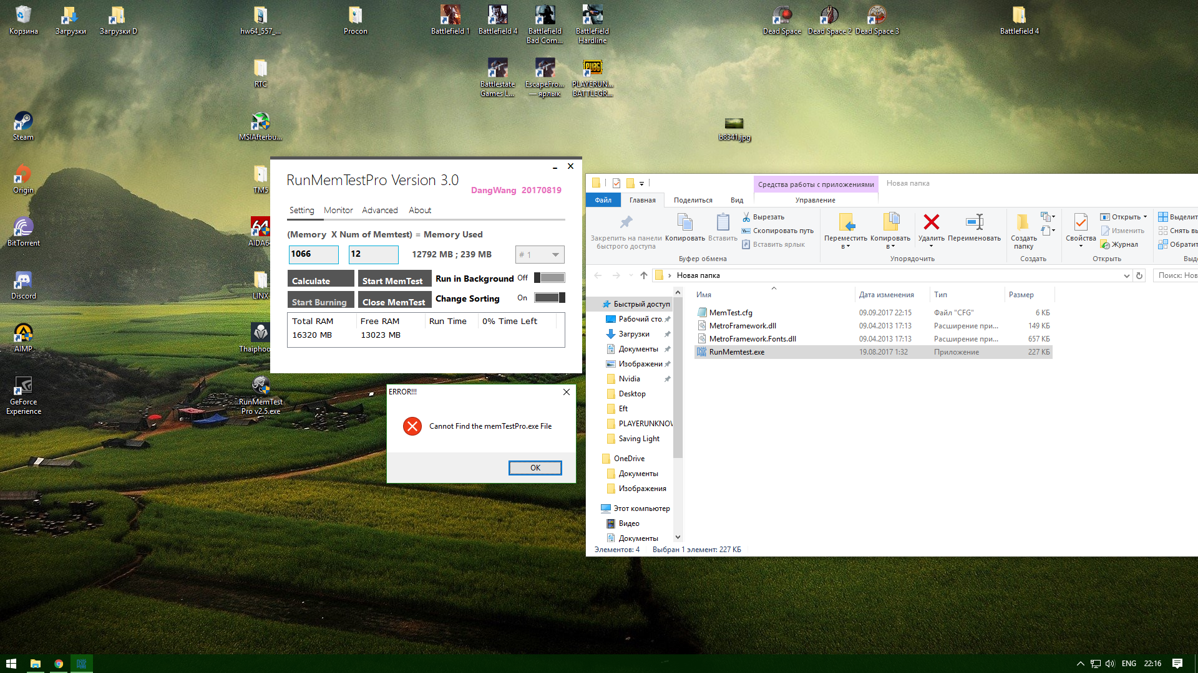Click the refresh icon next to address bar

pyautogui.click(x=1139, y=275)
